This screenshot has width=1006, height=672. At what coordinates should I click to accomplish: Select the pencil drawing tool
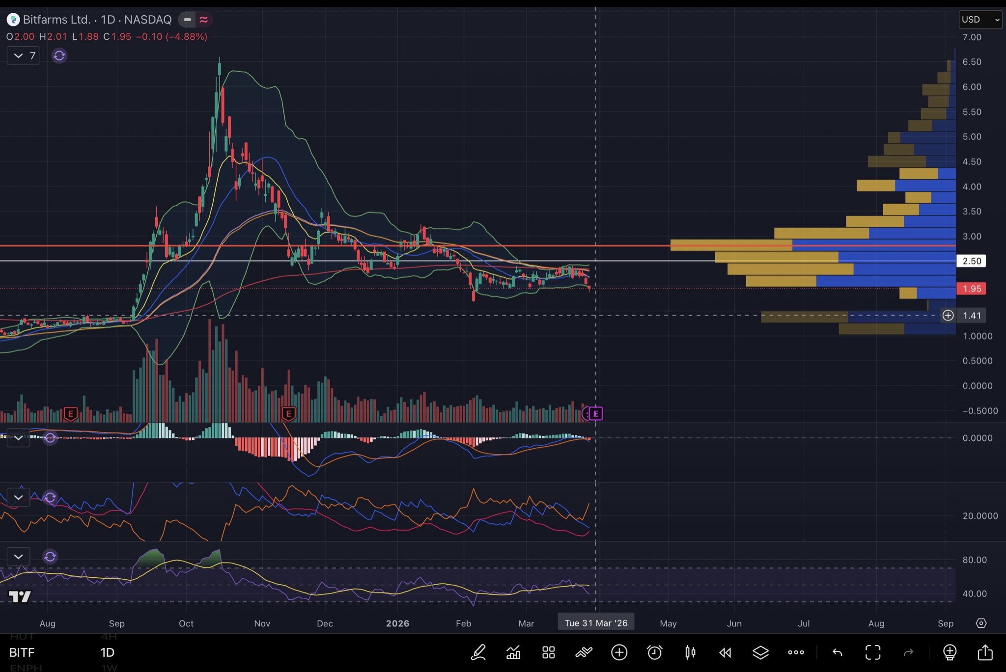[x=478, y=652]
